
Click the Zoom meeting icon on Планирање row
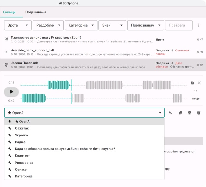click(x=6, y=39)
